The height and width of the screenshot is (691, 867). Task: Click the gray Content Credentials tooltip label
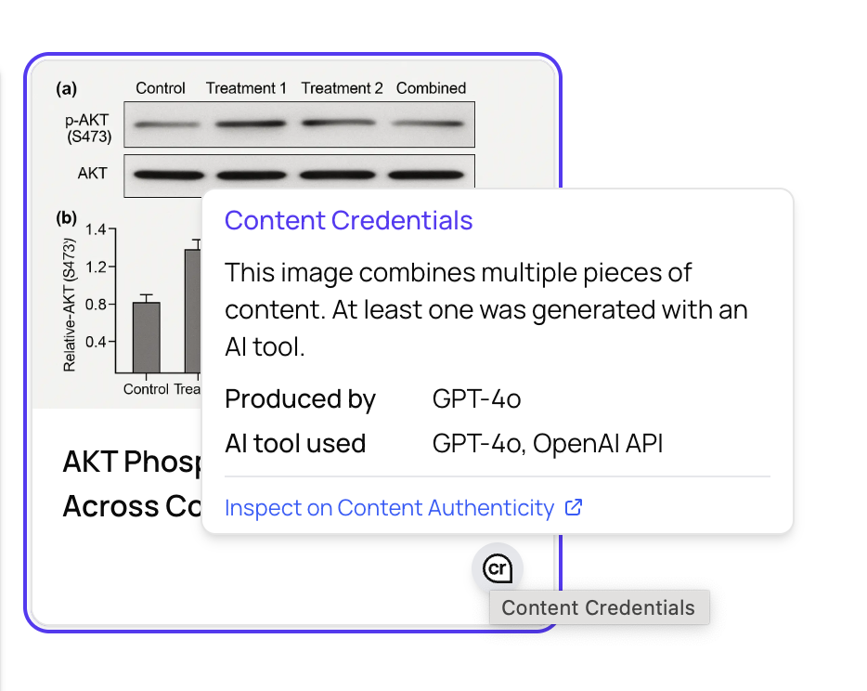coord(598,608)
